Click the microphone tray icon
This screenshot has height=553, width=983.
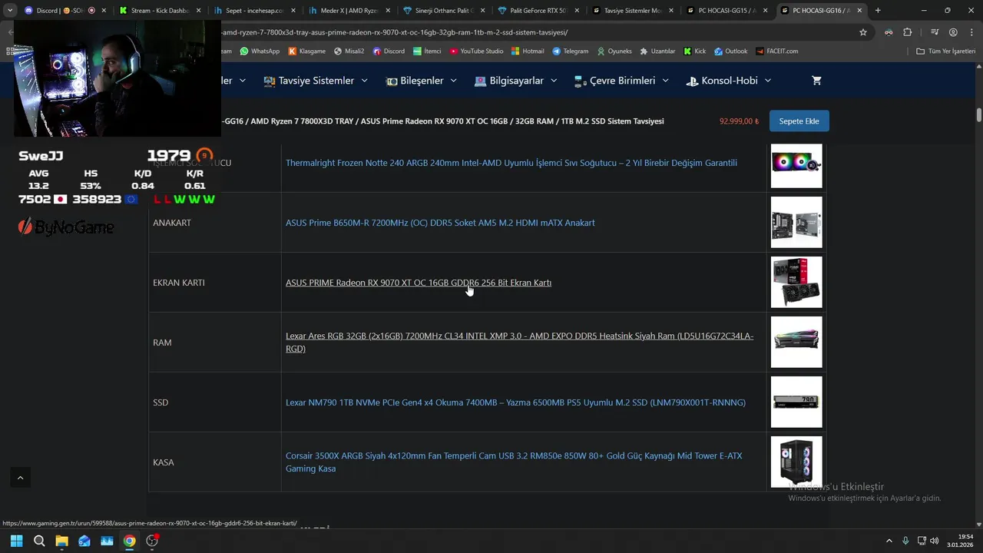coord(906,541)
